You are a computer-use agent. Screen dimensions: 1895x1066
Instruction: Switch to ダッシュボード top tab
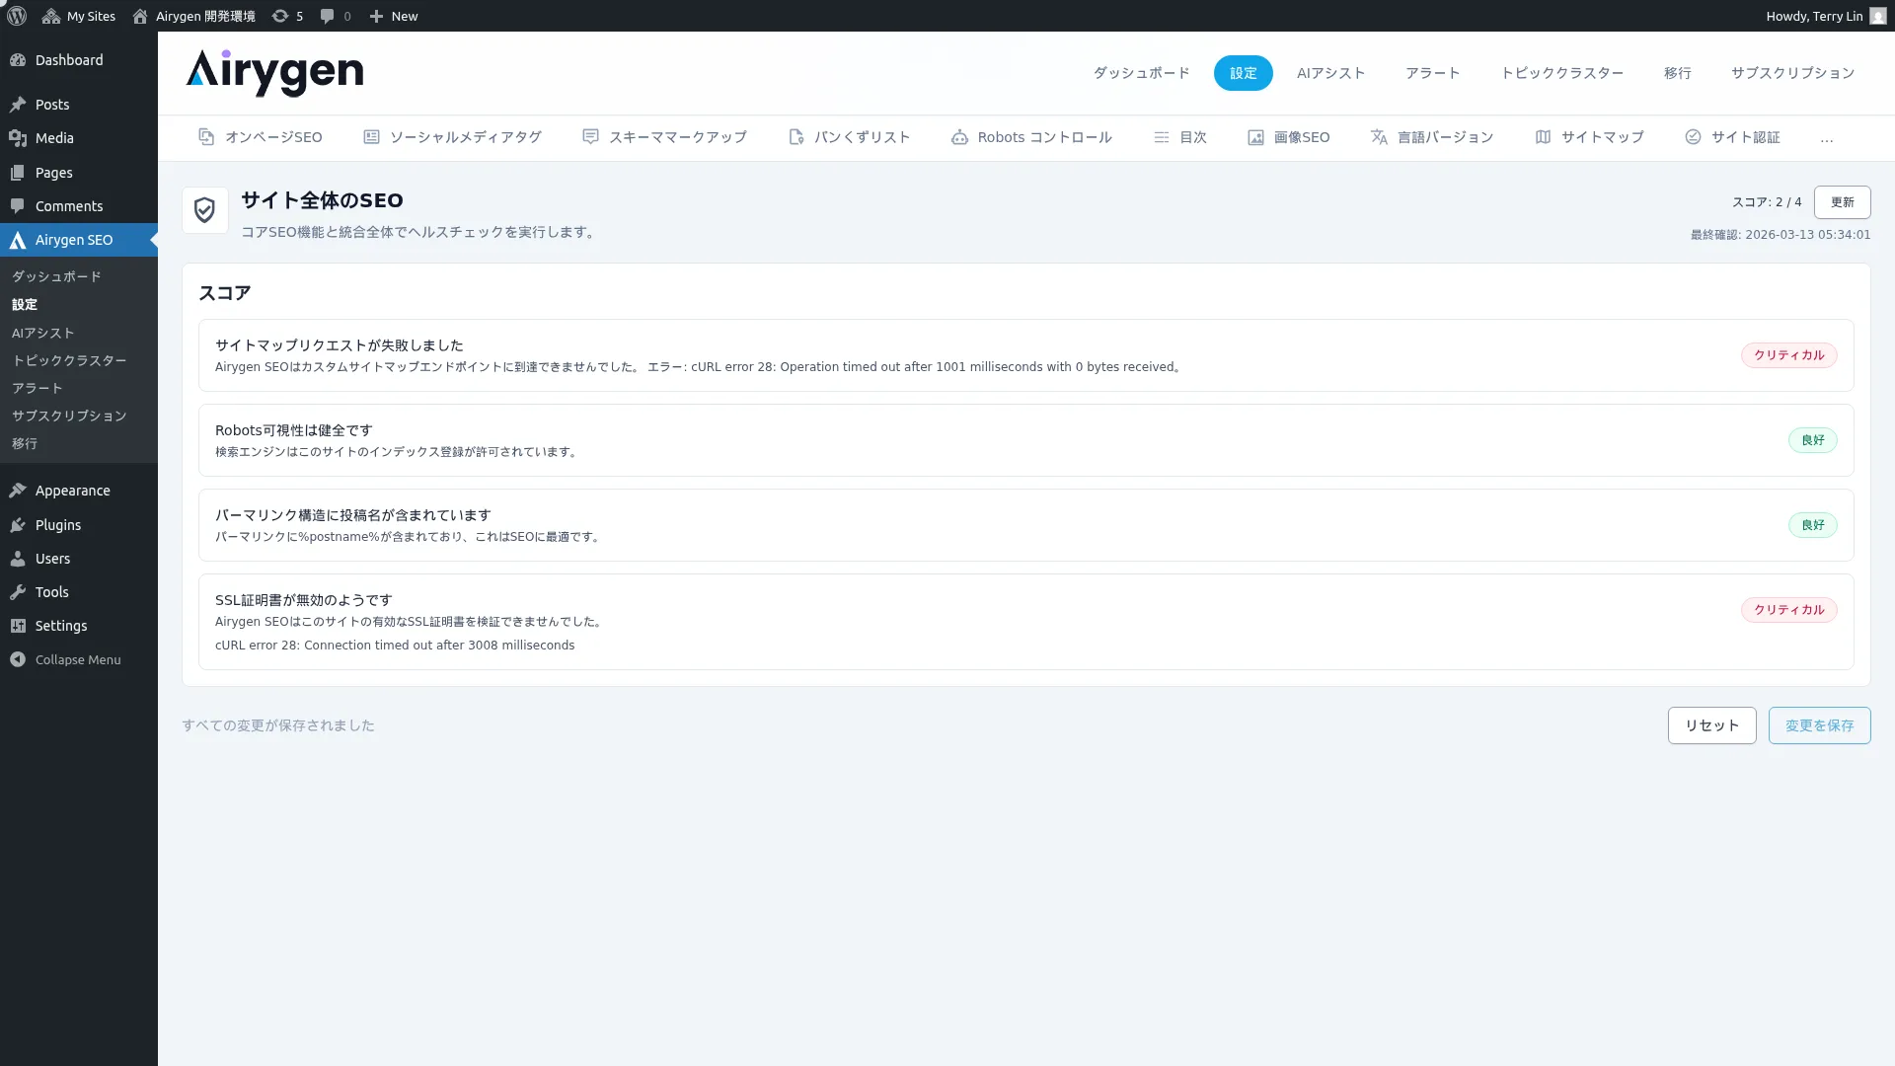pos(1141,73)
